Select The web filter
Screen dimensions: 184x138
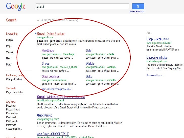click(11, 88)
